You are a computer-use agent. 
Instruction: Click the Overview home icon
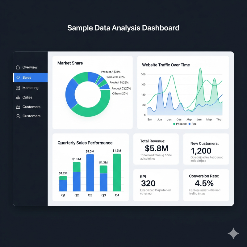(x=18, y=67)
